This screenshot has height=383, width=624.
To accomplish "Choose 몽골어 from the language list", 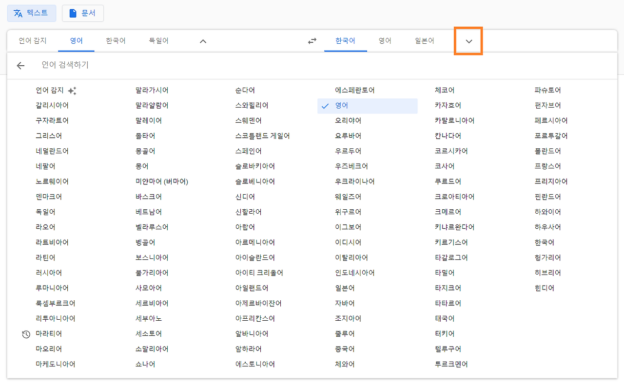I will click(145, 151).
